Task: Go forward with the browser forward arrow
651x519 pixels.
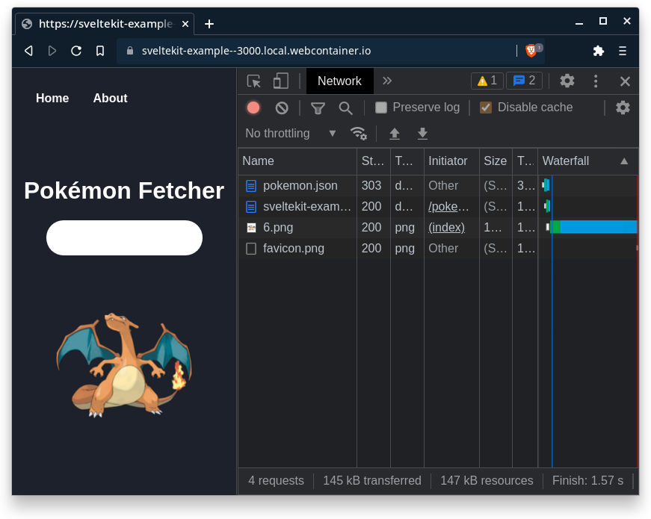Action: (52, 51)
